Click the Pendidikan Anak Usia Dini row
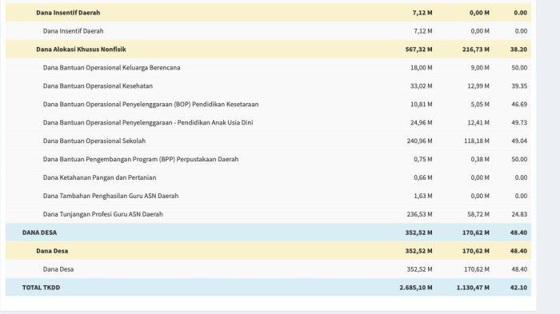The height and width of the screenshot is (314, 560). [268, 122]
